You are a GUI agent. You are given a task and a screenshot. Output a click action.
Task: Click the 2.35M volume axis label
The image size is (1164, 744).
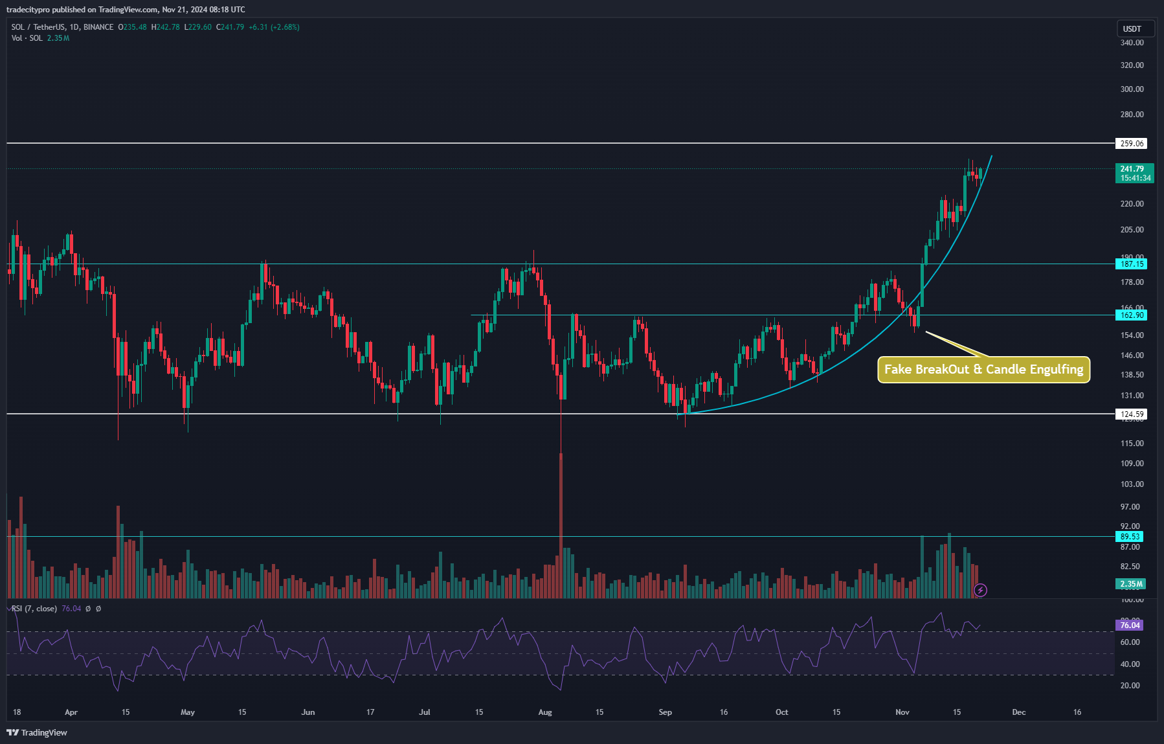tap(1131, 584)
